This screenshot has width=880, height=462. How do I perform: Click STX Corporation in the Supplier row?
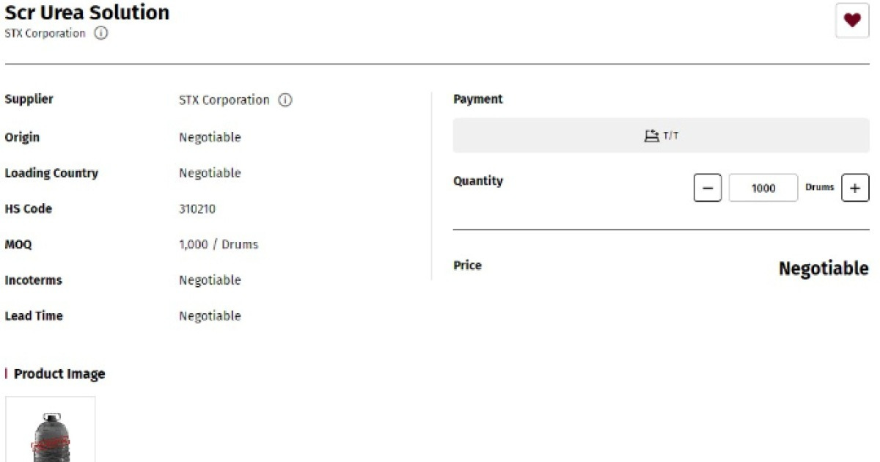pos(224,100)
